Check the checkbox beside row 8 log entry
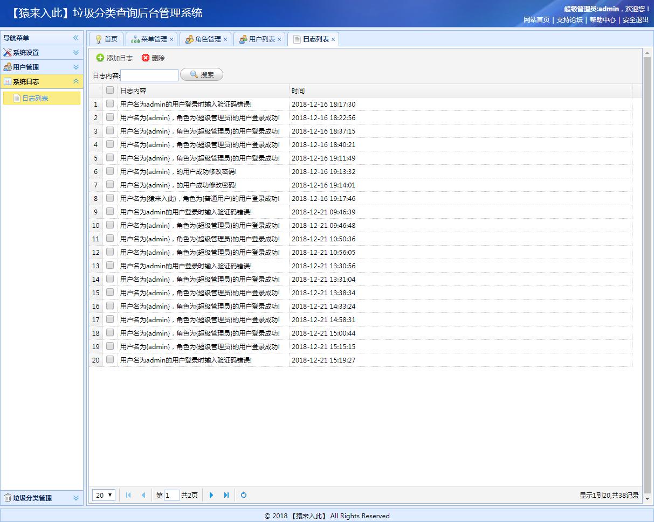Image resolution: width=654 pixels, height=522 pixels. pyautogui.click(x=109, y=198)
